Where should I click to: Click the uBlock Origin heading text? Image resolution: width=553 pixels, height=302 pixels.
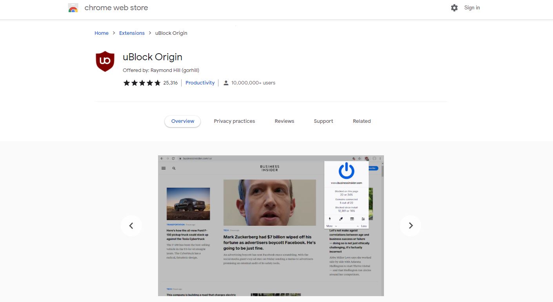tap(153, 57)
